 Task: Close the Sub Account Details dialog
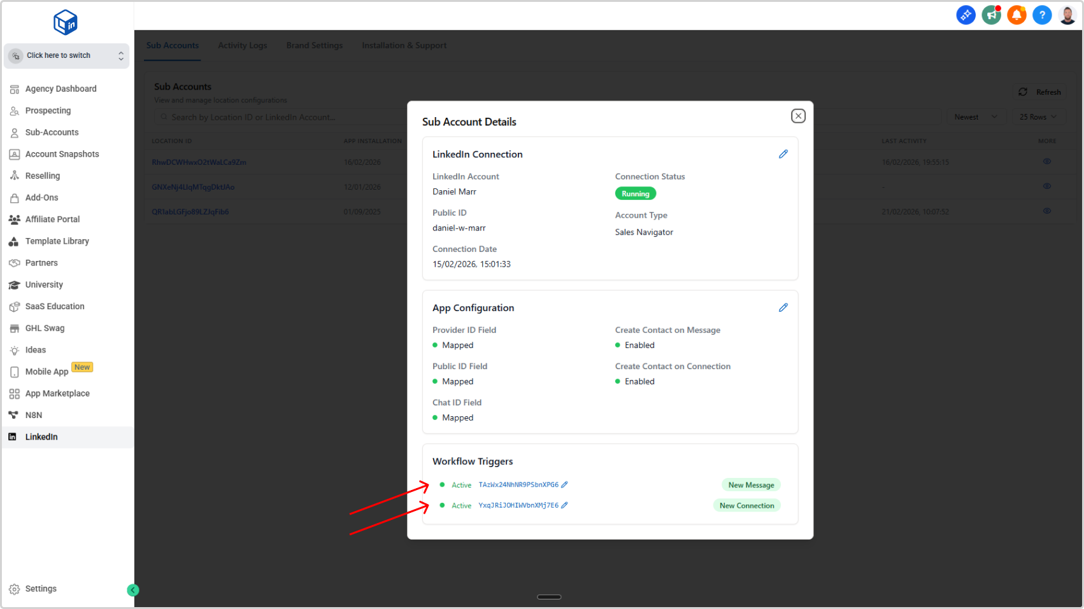pyautogui.click(x=797, y=116)
